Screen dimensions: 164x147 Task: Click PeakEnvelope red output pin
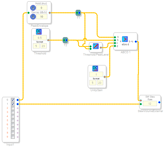[x=50, y=13]
